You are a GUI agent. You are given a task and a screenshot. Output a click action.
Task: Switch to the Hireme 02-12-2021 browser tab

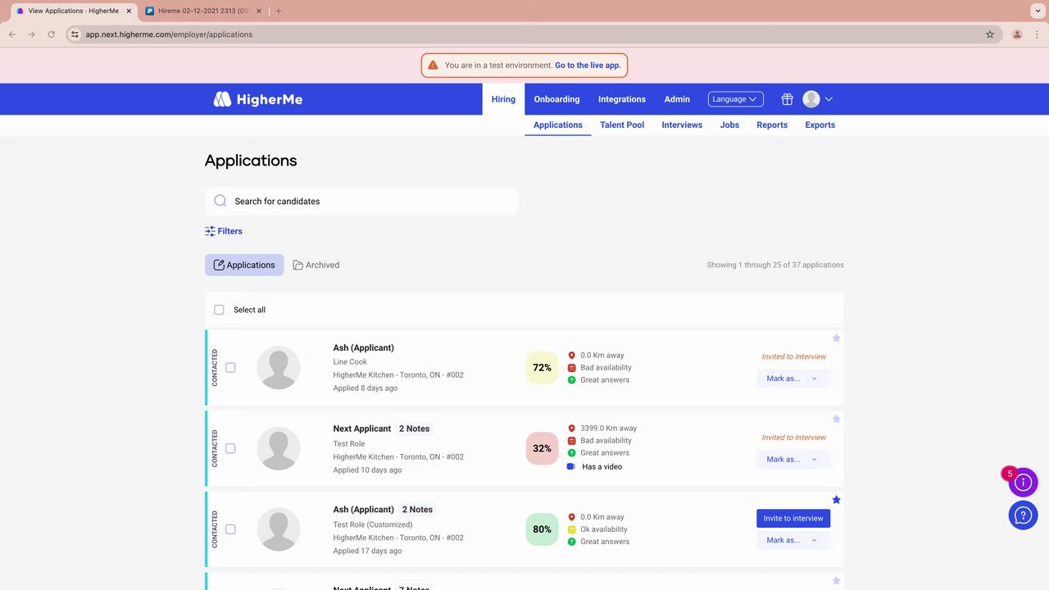pyautogui.click(x=202, y=11)
